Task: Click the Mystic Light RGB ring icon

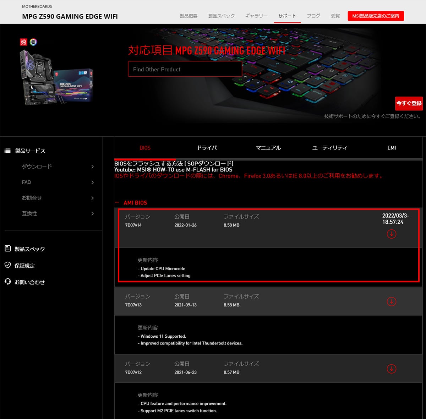Action: (33, 42)
